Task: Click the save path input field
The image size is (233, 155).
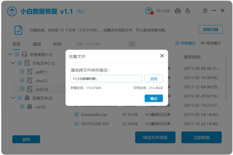Action: tap(106, 79)
